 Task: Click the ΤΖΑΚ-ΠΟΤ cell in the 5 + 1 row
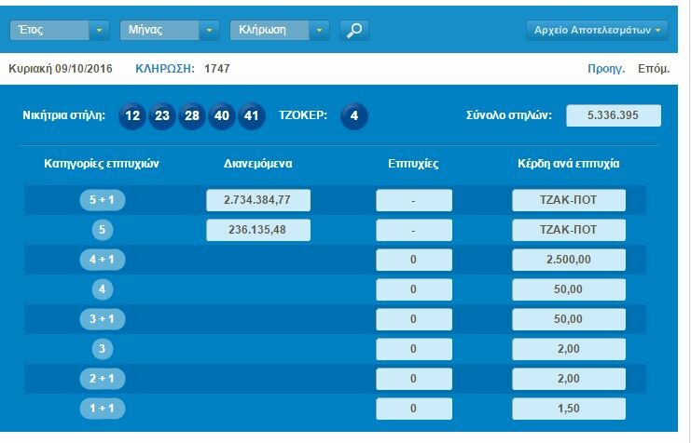(569, 200)
